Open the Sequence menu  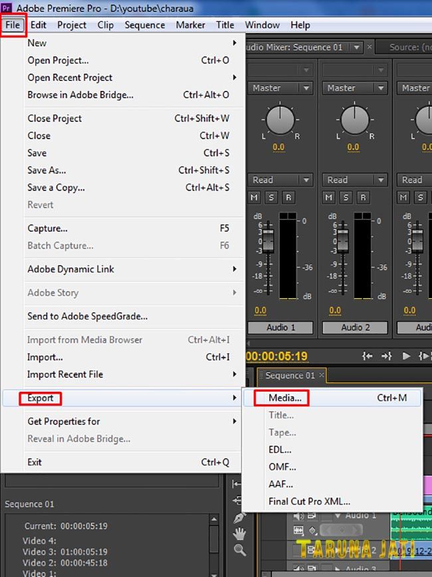[x=145, y=25]
